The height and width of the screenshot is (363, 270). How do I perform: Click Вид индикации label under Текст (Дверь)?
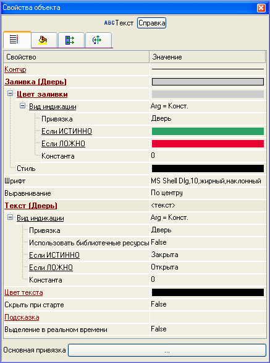[x=40, y=218]
